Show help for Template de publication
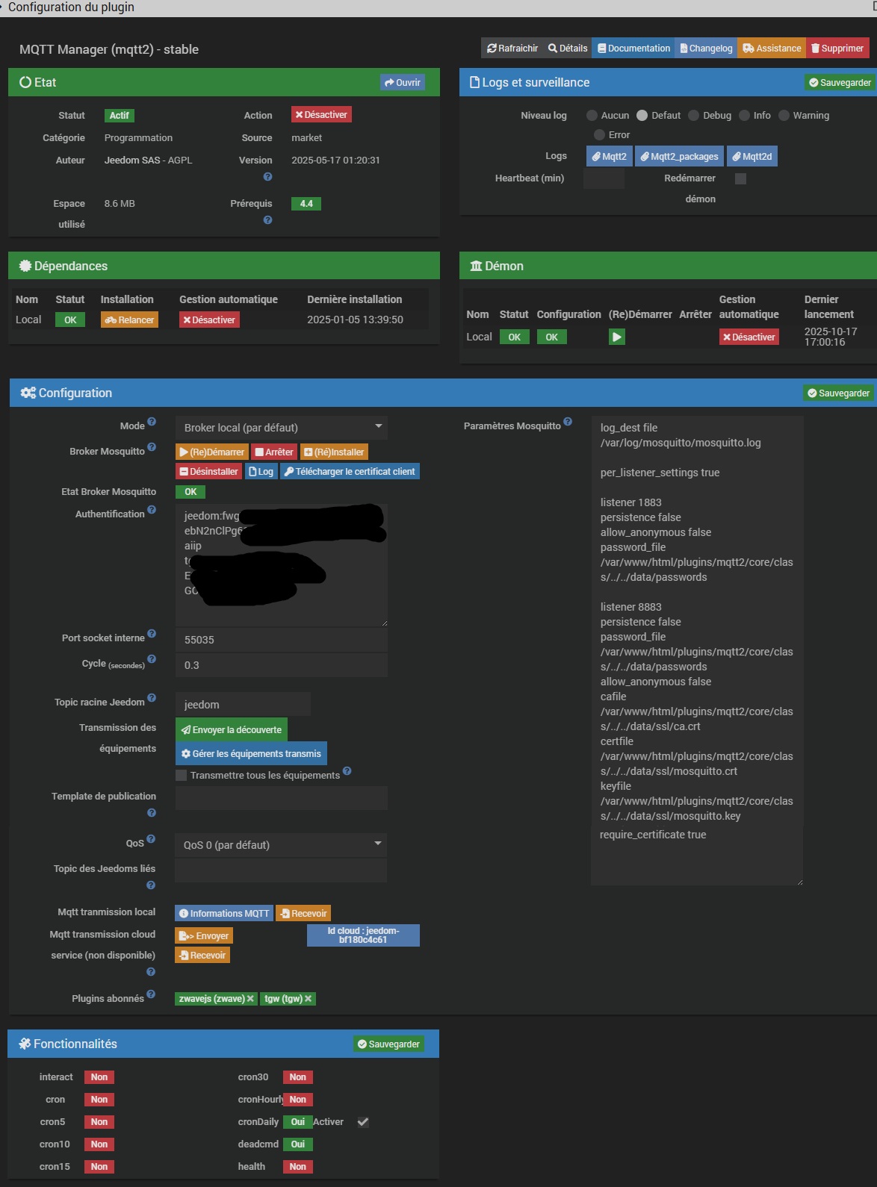Viewport: 877px width, 1187px height. coord(152,813)
